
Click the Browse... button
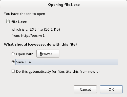click(48, 54)
